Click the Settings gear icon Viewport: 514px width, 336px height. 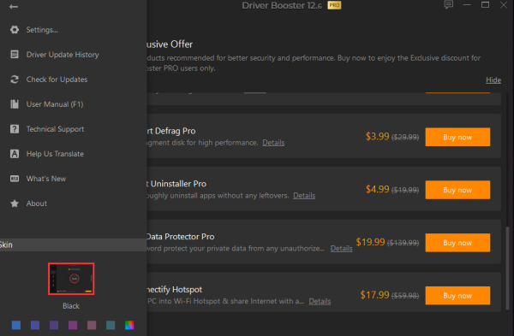(15, 30)
